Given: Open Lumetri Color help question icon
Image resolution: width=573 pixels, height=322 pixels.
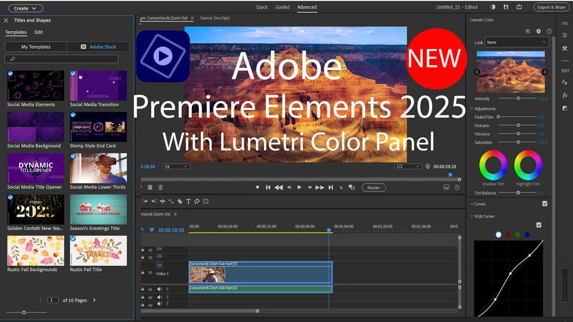Looking at the screenshot, I should pyautogui.click(x=549, y=31).
